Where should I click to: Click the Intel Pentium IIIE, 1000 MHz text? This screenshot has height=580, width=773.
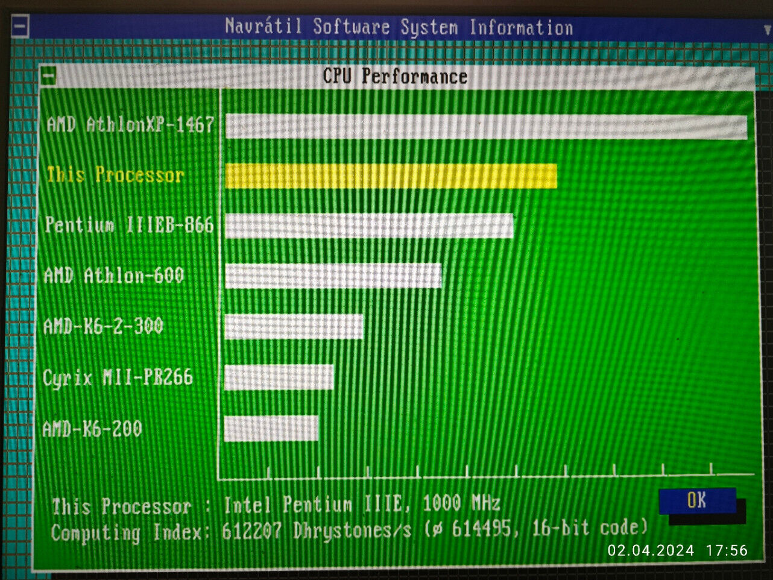tap(362, 504)
